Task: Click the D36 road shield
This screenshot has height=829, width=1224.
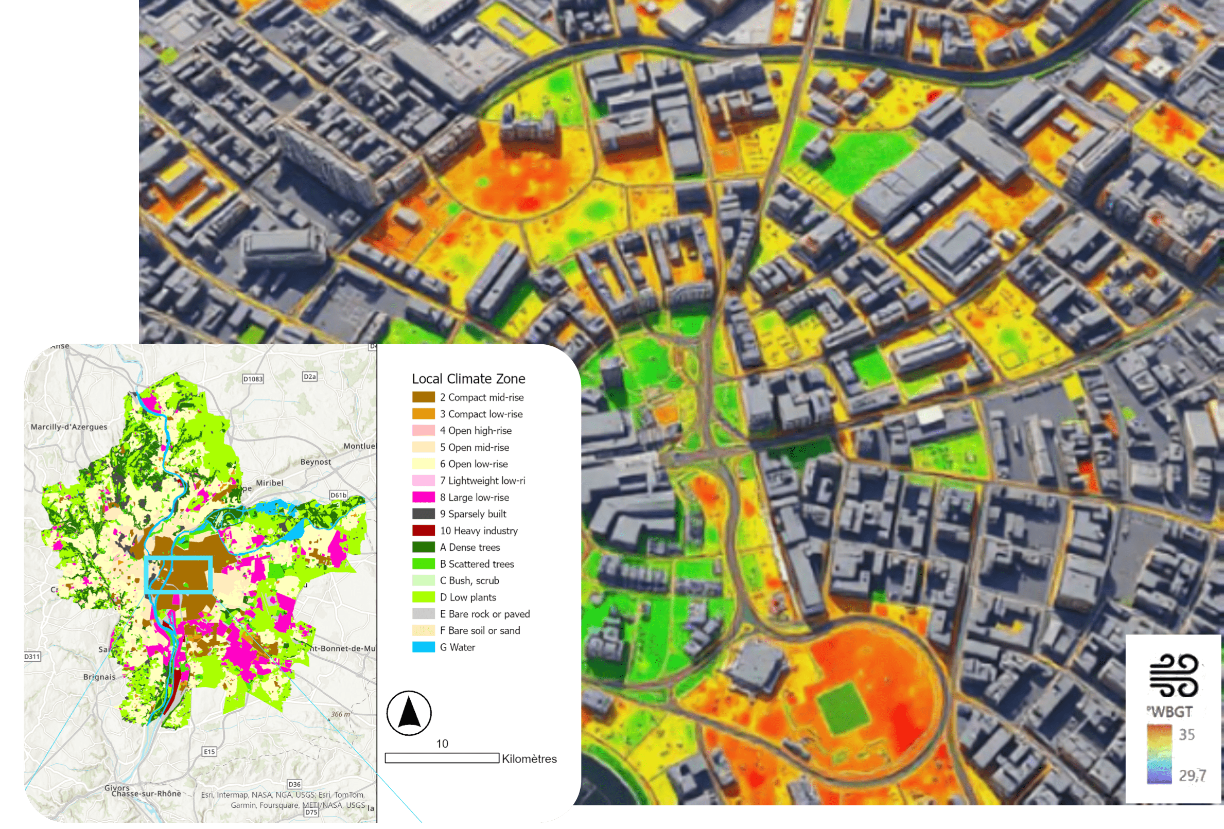Action: tap(294, 784)
